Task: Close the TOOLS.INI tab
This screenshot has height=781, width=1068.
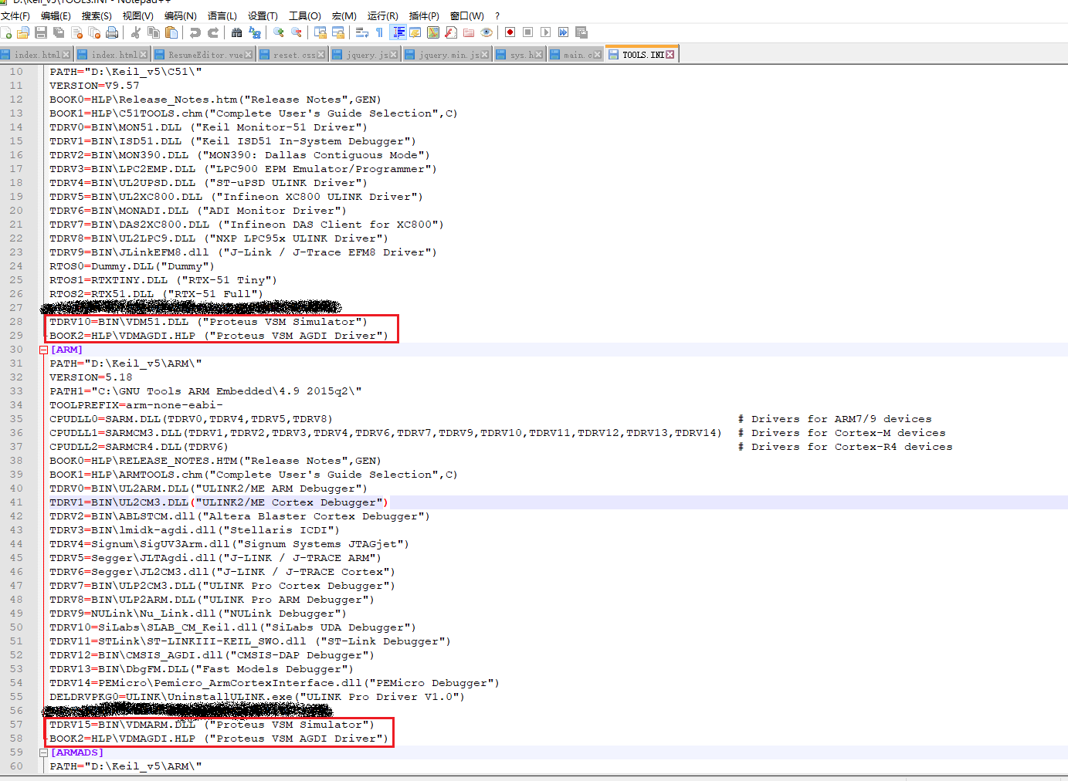Action: (670, 55)
